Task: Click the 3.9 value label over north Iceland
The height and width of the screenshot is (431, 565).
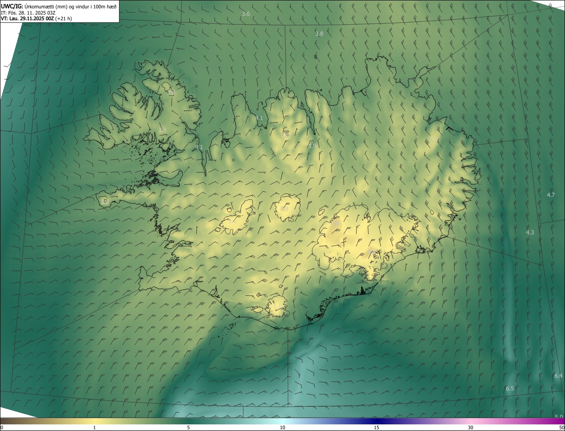Action: pos(312,146)
